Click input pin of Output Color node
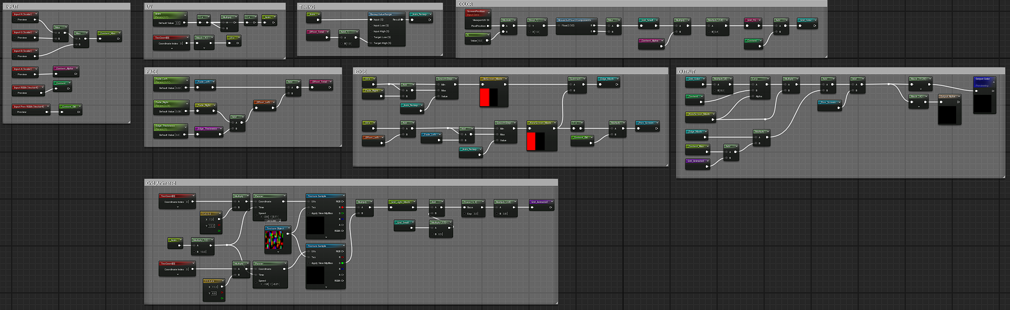Screen dimensions: 1010x310 coord(977,90)
